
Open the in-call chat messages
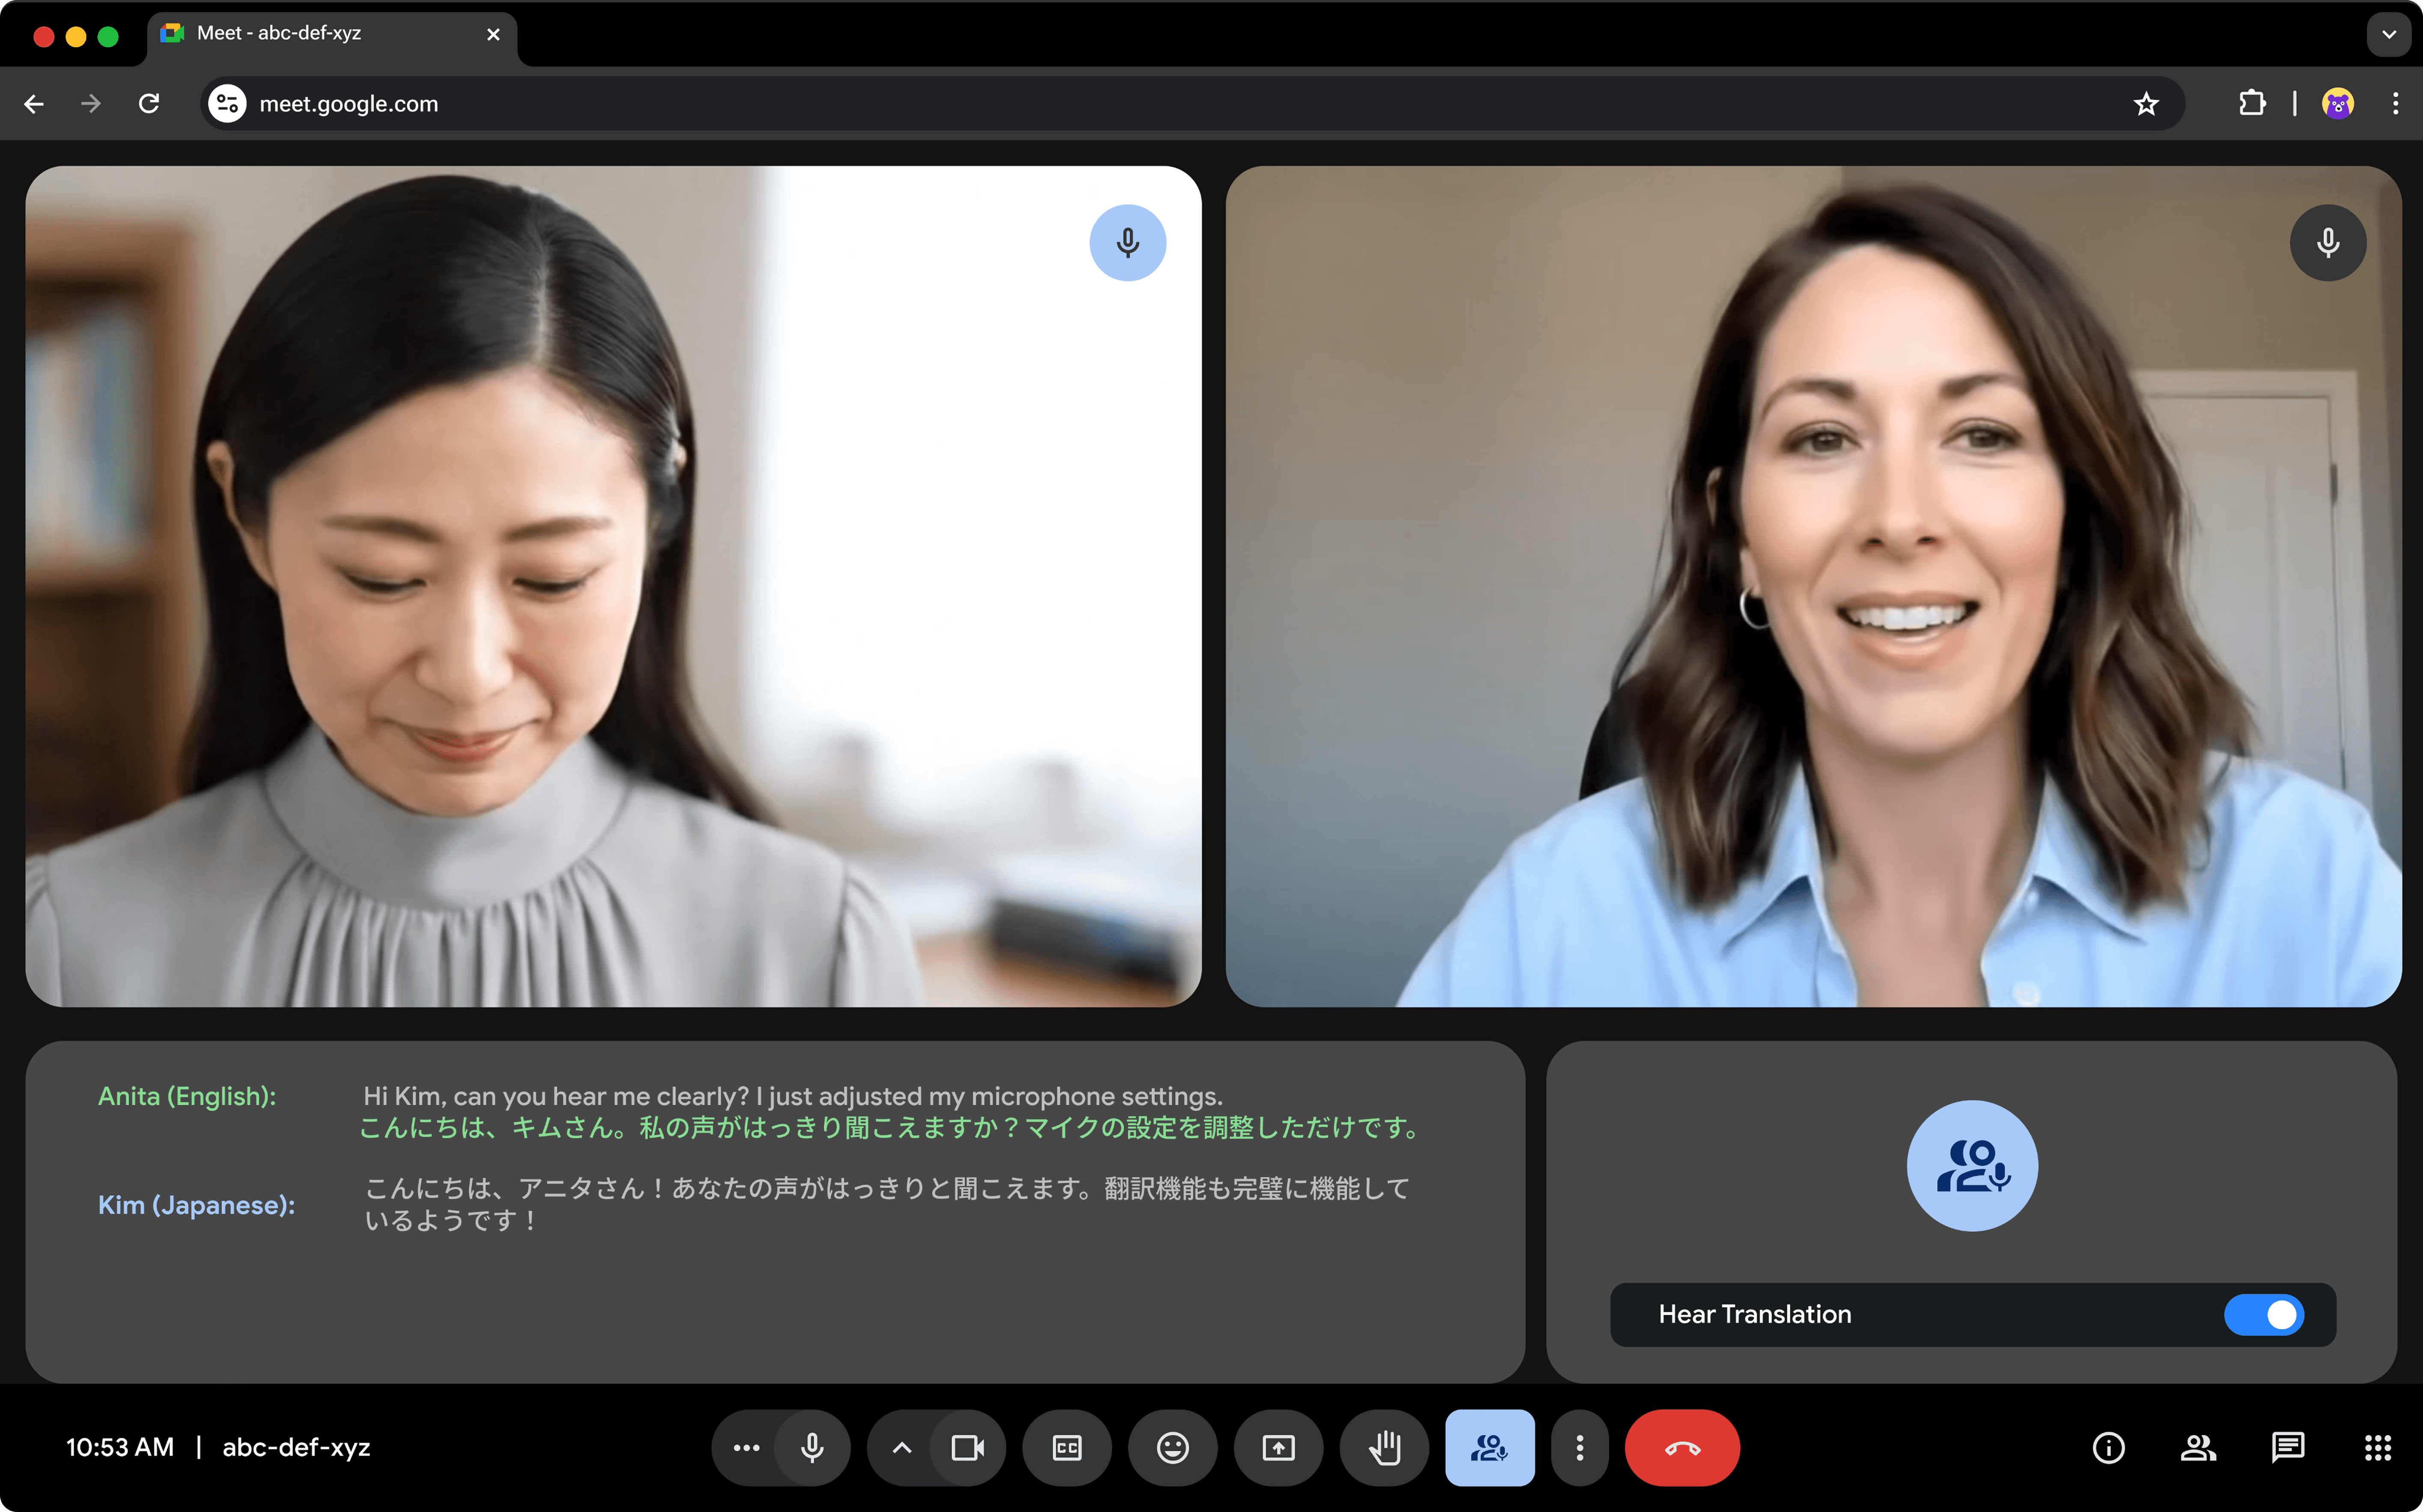coord(2287,1447)
